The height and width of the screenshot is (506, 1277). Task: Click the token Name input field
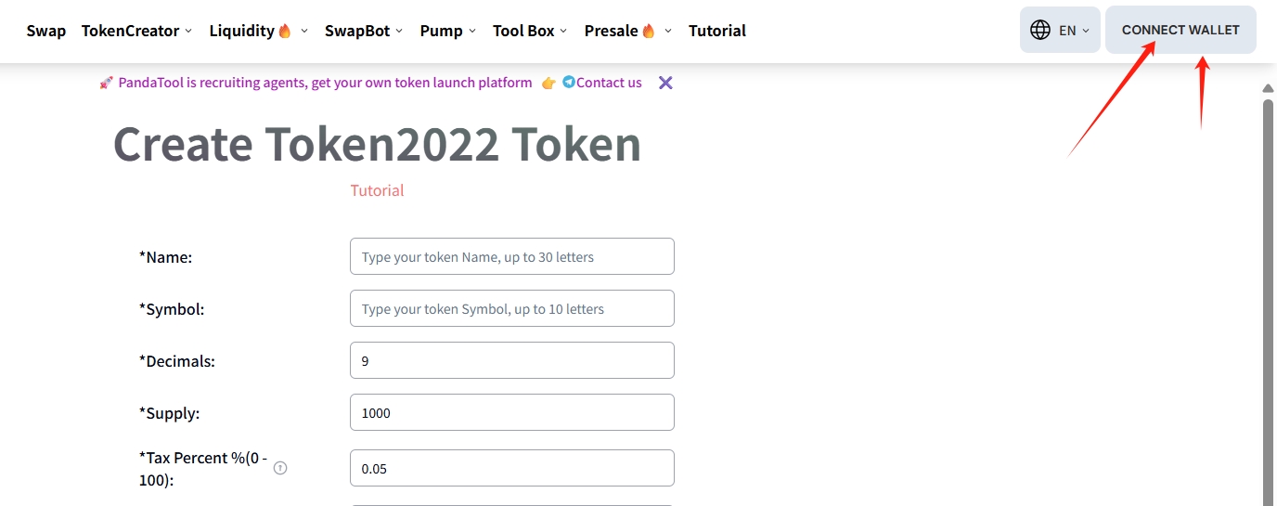(511, 256)
